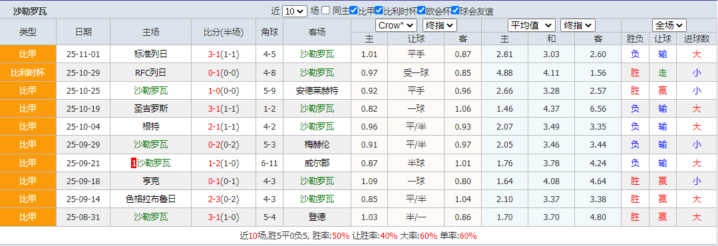Click the 沙勒罗瓦 team title at top left
This screenshot has width=718, height=246.
click(30, 11)
